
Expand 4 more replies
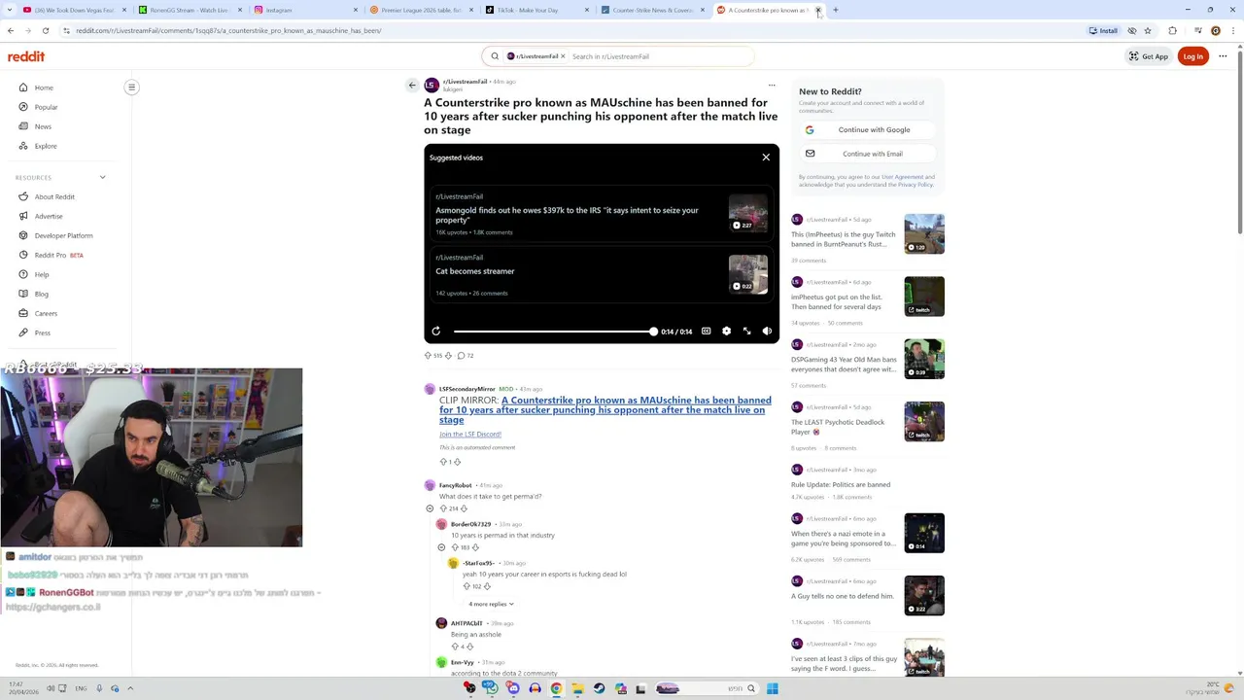click(491, 604)
